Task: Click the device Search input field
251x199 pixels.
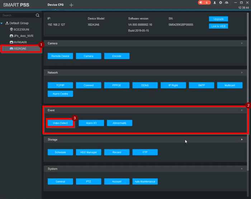Action: 18,15
